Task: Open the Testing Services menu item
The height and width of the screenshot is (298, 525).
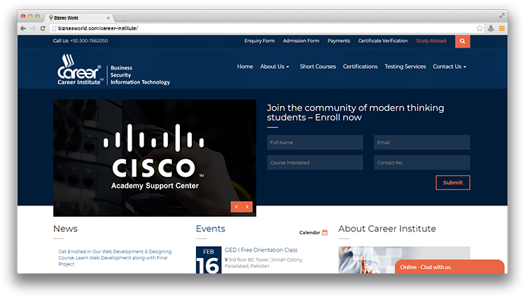Action: point(405,67)
